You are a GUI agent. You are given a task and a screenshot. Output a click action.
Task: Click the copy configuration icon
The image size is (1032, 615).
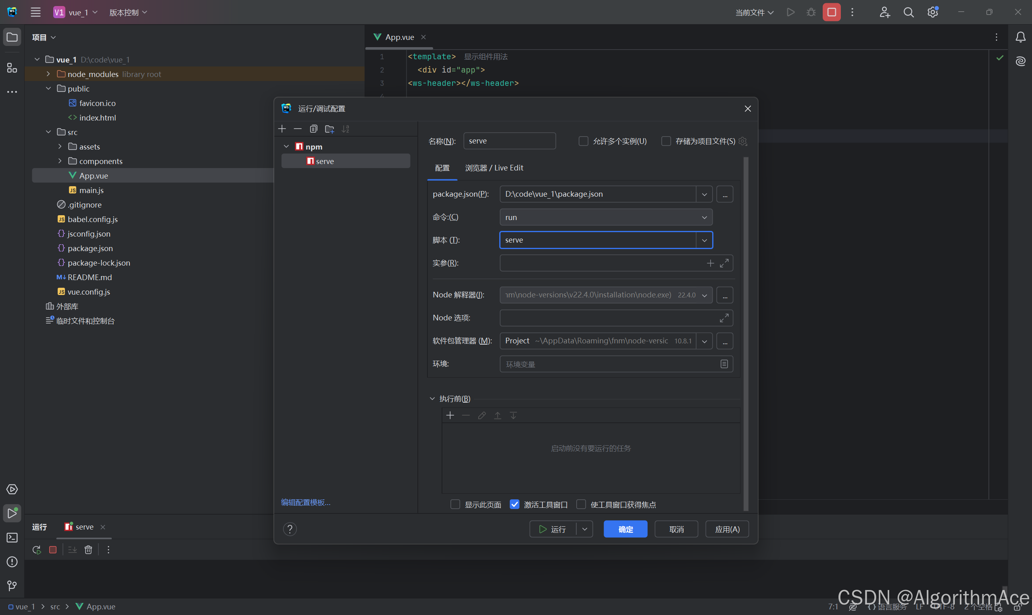[x=313, y=129]
